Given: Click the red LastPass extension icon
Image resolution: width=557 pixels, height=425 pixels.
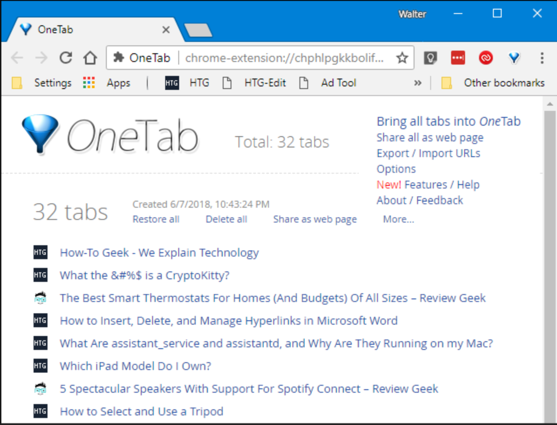Looking at the screenshot, I should pos(458,58).
